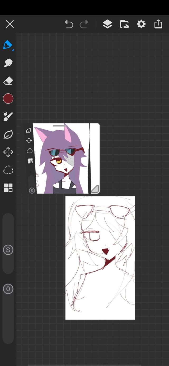Open the layers panel
This screenshot has width=169, height=366.
pyautogui.click(x=107, y=24)
